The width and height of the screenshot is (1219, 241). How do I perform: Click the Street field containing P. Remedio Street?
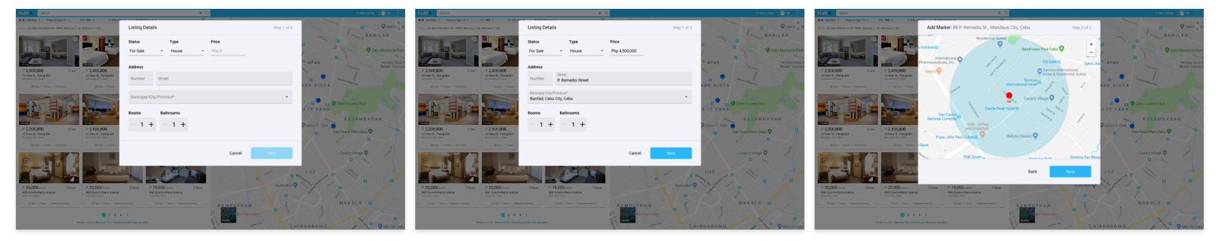coord(623,79)
